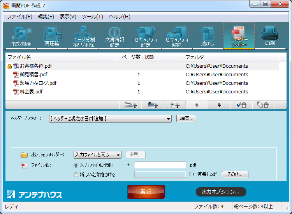This screenshot has height=214, width=292.
Task: Click the filename suffix input field
Action: point(160,165)
